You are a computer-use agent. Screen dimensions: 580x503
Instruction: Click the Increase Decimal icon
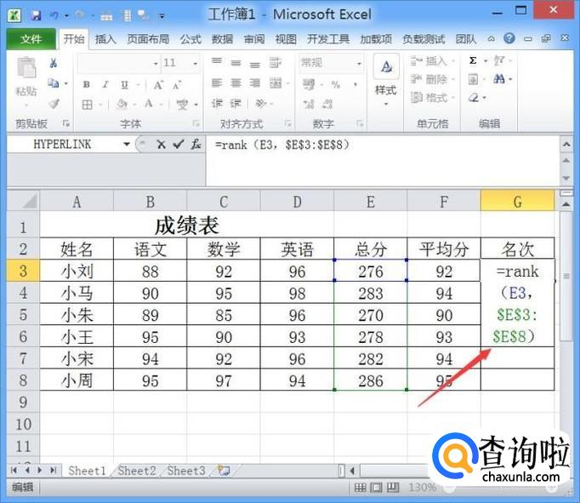coord(309,105)
